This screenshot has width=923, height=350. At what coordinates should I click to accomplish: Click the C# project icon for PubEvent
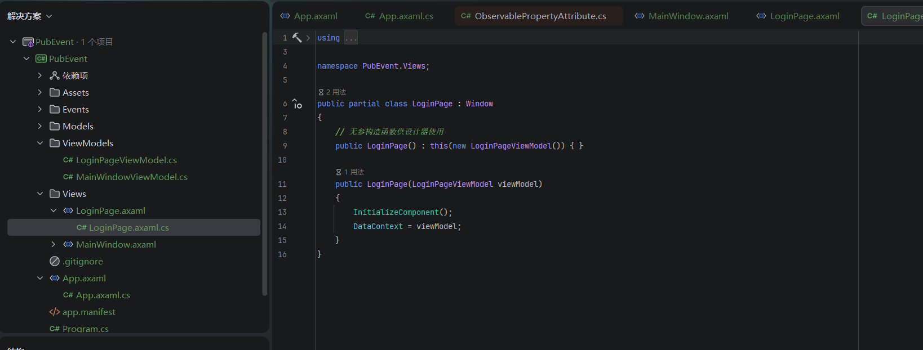coord(41,59)
